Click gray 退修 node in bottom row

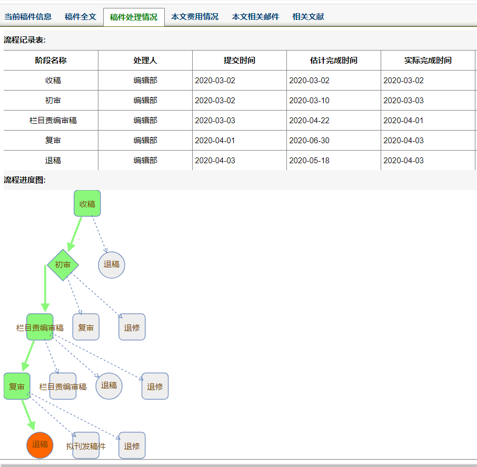click(x=132, y=445)
